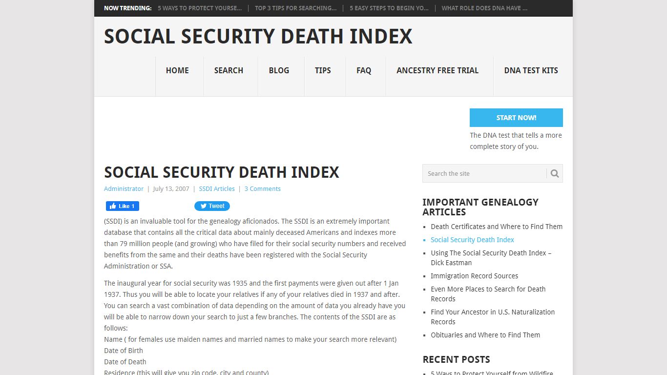Open Death Certificates and Where to Find Them
Screen dimensions: 667x375
pyautogui.click(x=497, y=227)
